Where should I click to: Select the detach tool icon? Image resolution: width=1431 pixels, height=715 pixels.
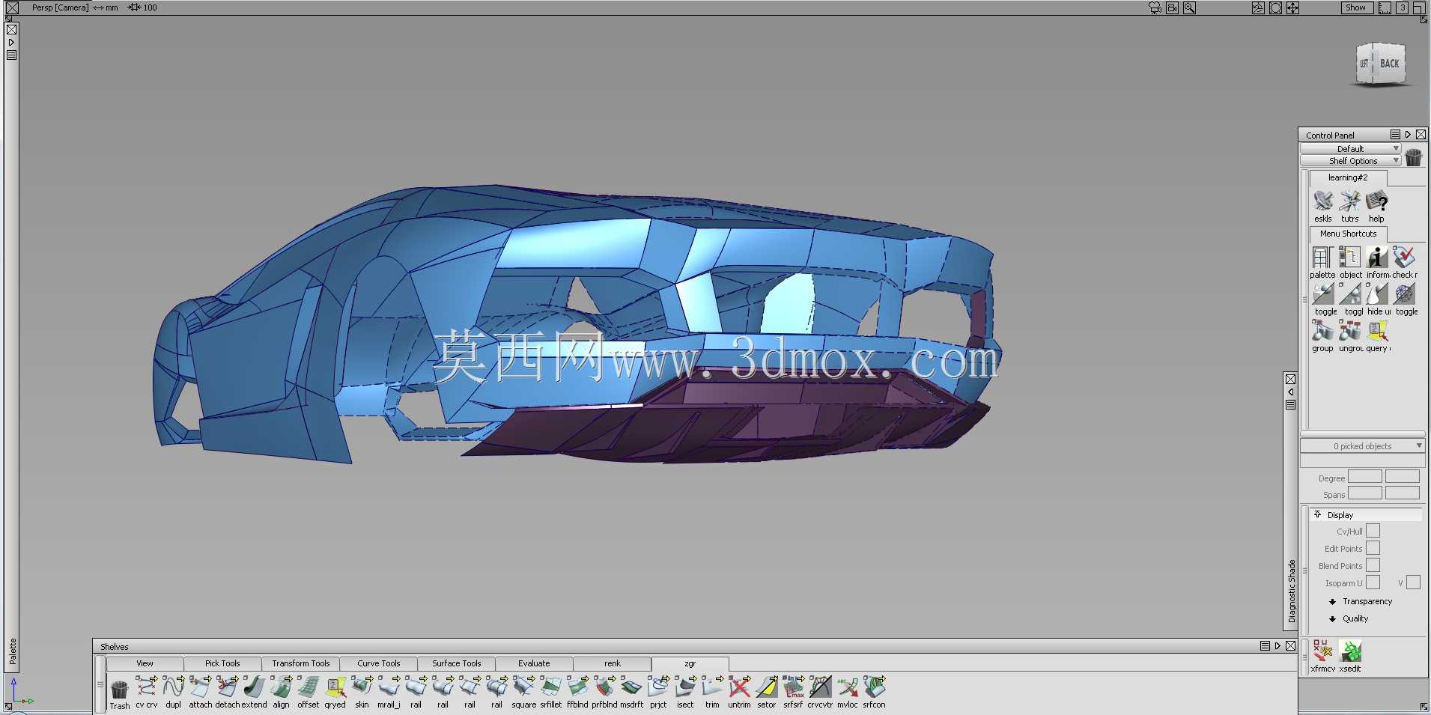coord(228,687)
